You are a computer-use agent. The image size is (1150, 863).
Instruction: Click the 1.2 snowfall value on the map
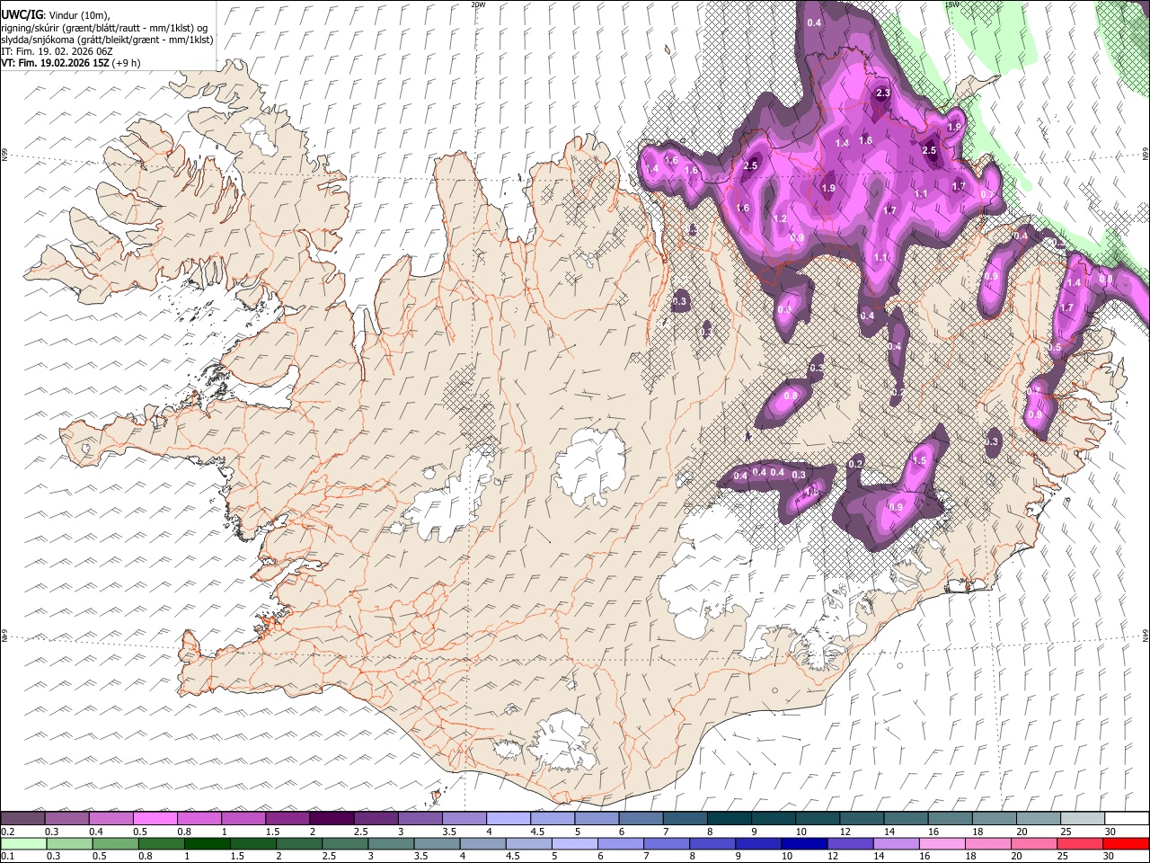point(780,219)
